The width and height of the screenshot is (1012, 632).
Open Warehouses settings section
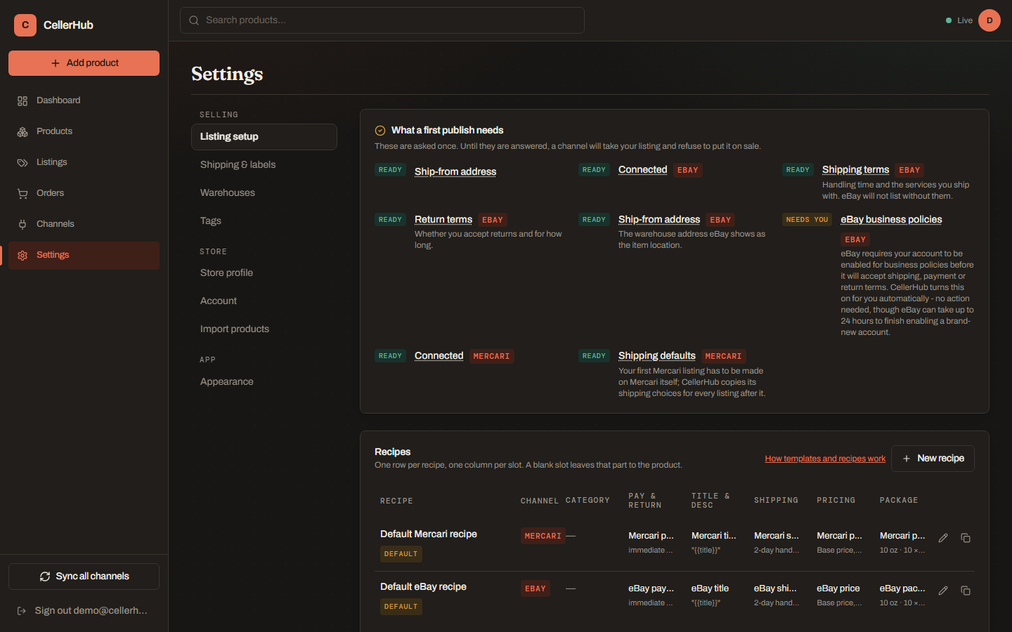(264, 193)
